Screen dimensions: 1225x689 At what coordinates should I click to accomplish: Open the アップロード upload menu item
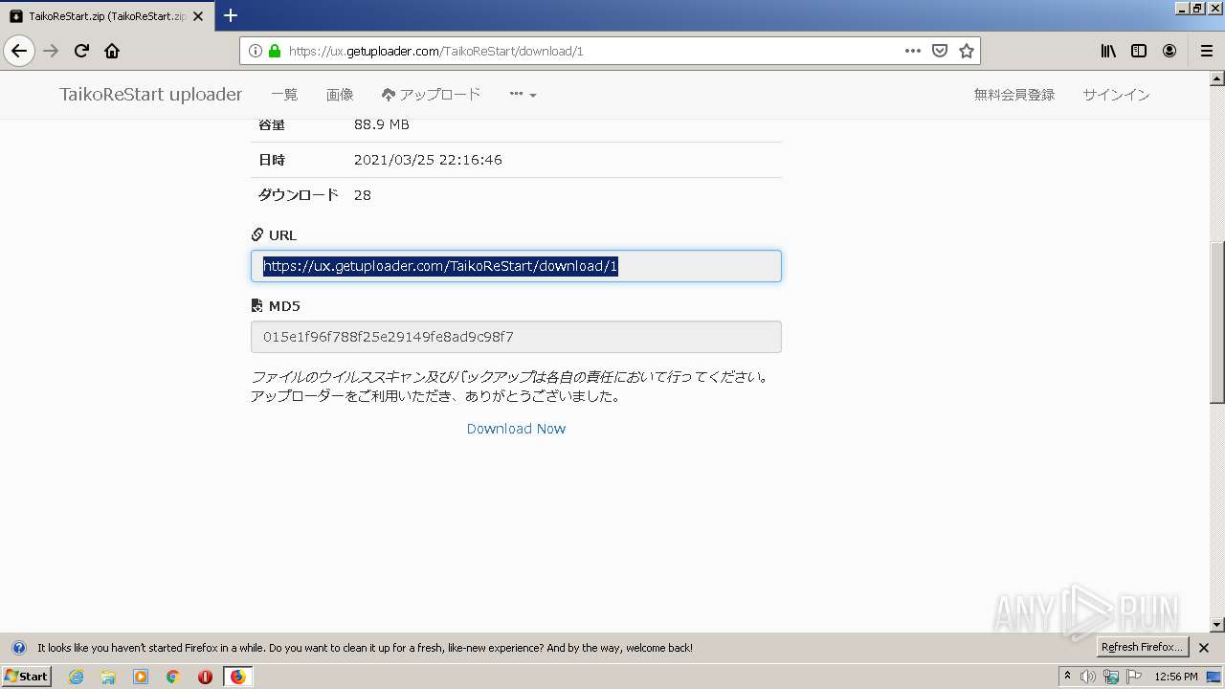[431, 95]
